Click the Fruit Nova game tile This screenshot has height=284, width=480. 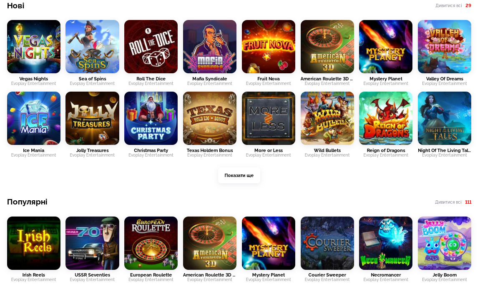[269, 47]
